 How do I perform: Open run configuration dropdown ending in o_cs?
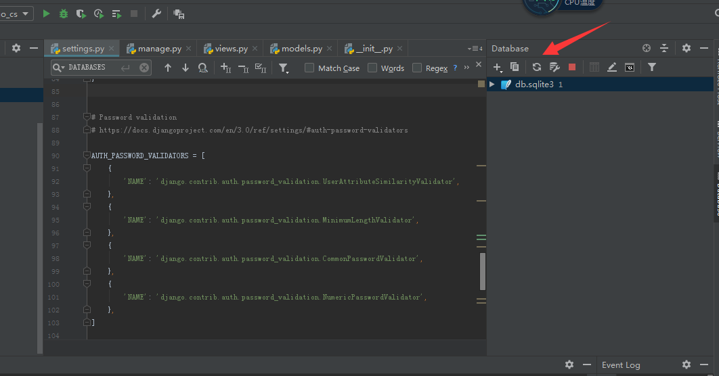tap(16, 14)
